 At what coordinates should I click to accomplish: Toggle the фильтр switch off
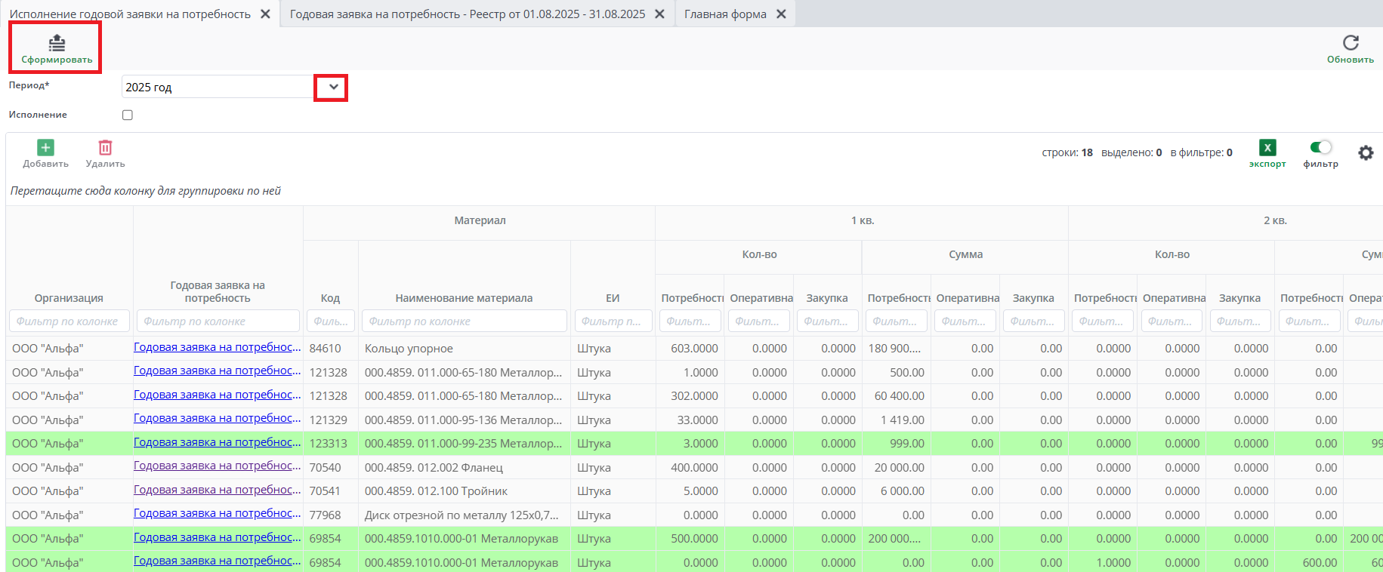point(1320,147)
